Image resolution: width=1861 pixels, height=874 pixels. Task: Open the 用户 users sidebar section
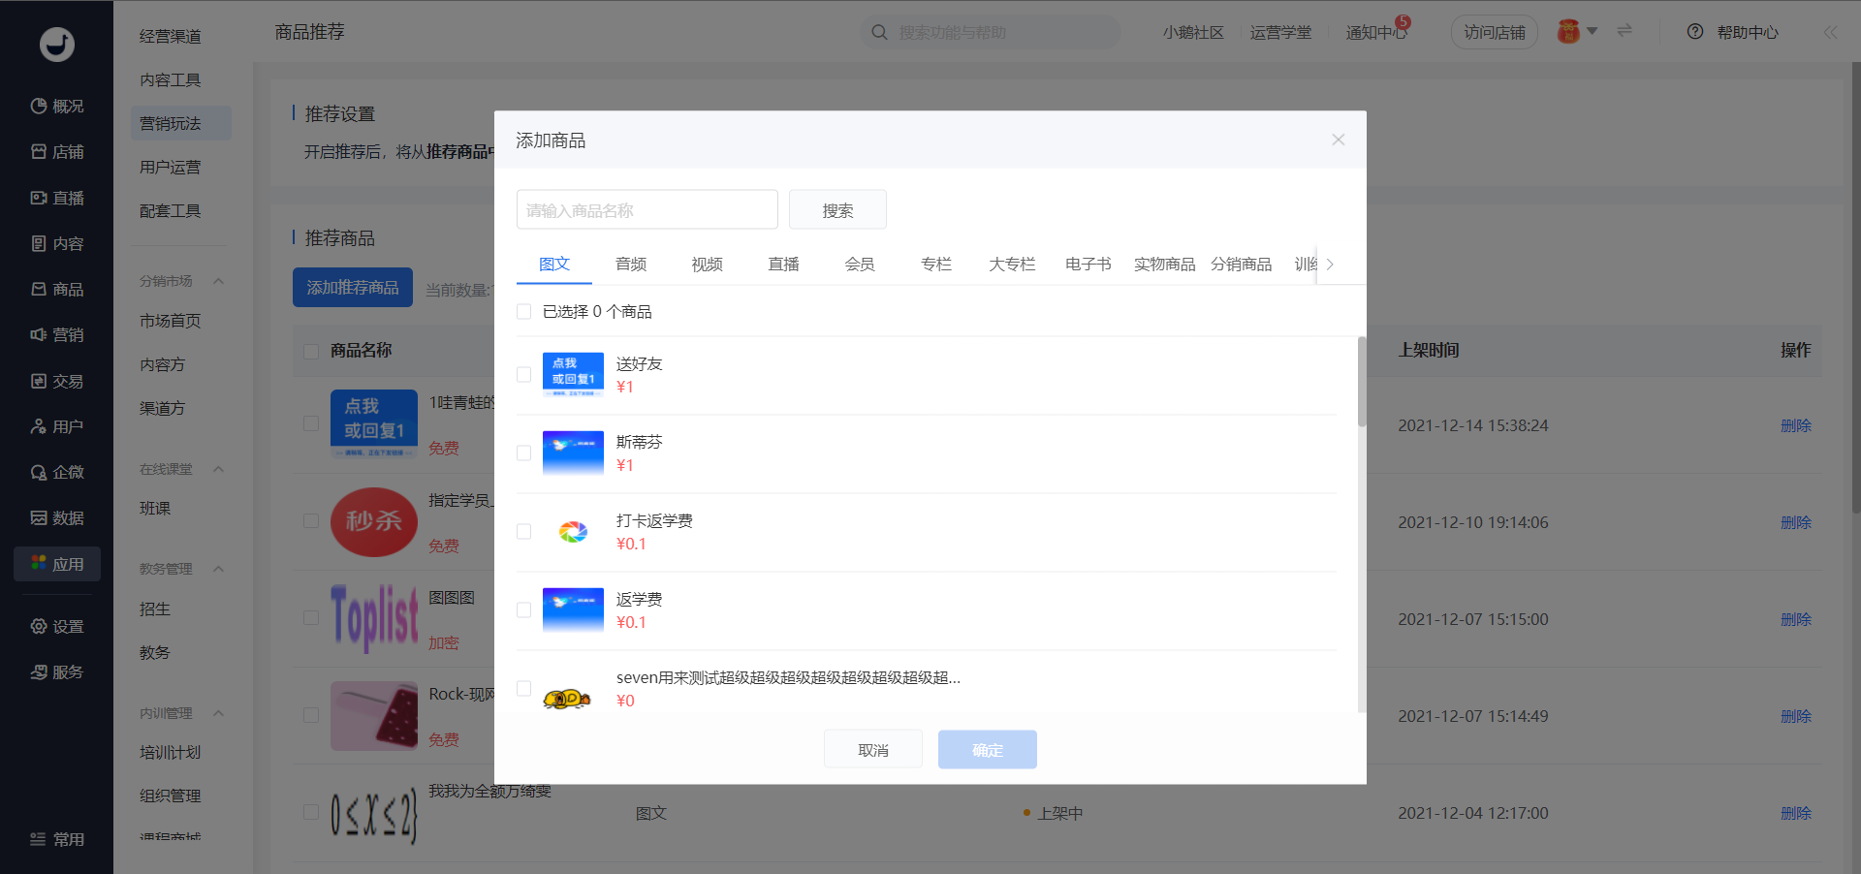[56, 426]
